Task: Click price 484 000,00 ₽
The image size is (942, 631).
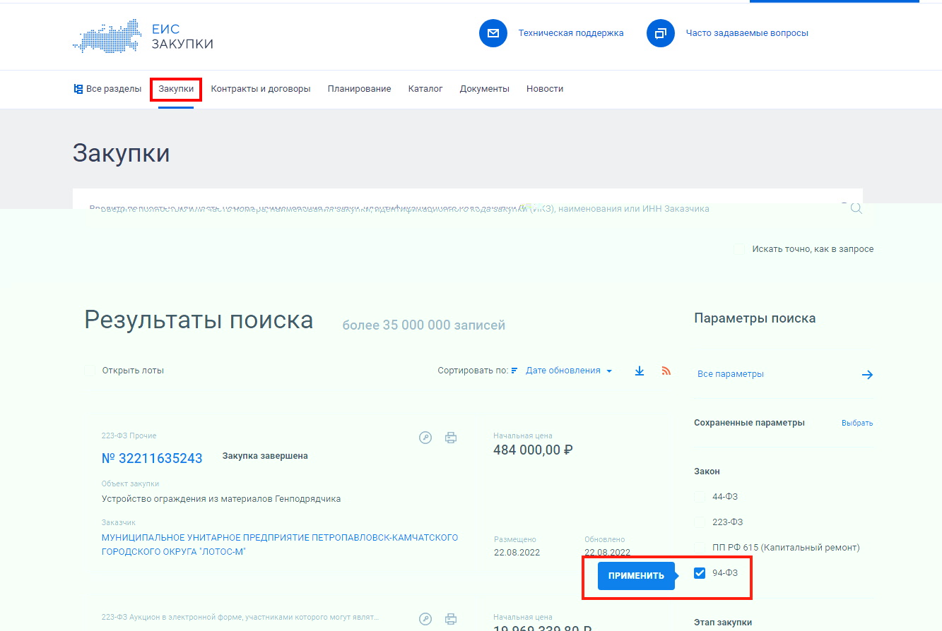Action: click(x=533, y=450)
